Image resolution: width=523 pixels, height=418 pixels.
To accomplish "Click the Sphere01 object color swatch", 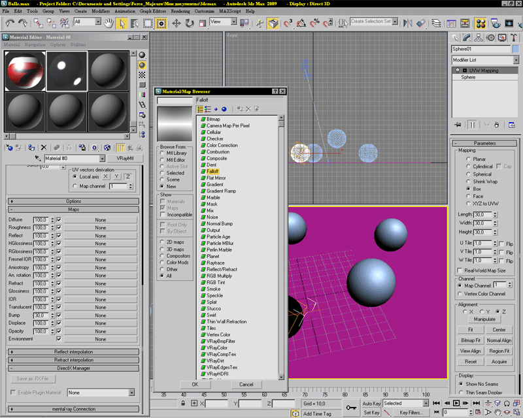I will coord(516,49).
